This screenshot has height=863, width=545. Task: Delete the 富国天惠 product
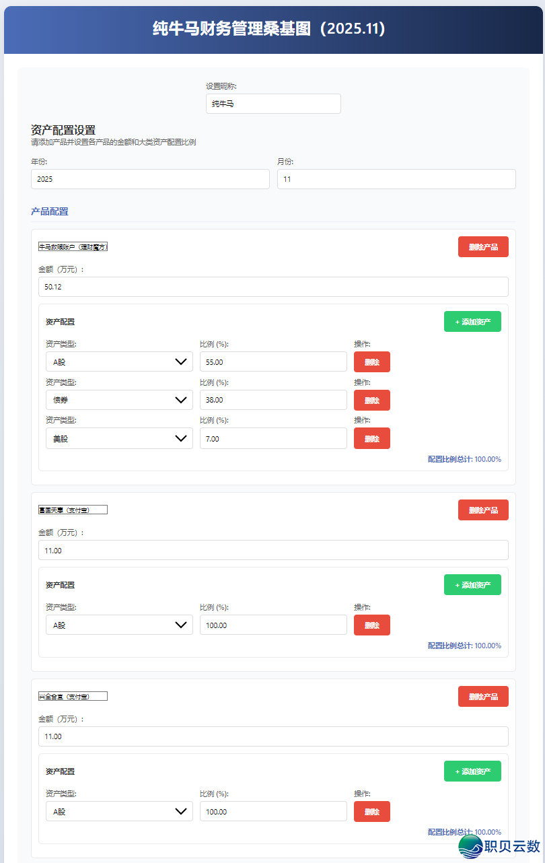(x=482, y=510)
